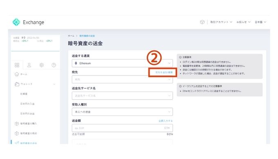Click the 暗号資産の送金 breadcrumb link
Screen dimensions: 278x159
click(87, 36)
